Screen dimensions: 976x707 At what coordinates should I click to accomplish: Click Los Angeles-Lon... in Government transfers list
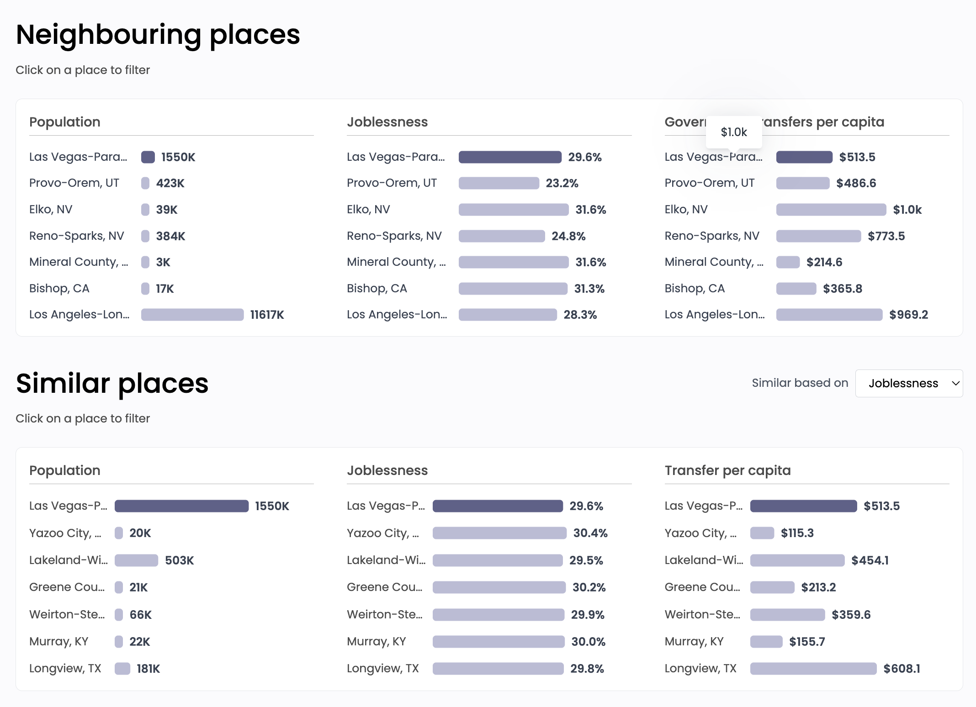click(714, 315)
